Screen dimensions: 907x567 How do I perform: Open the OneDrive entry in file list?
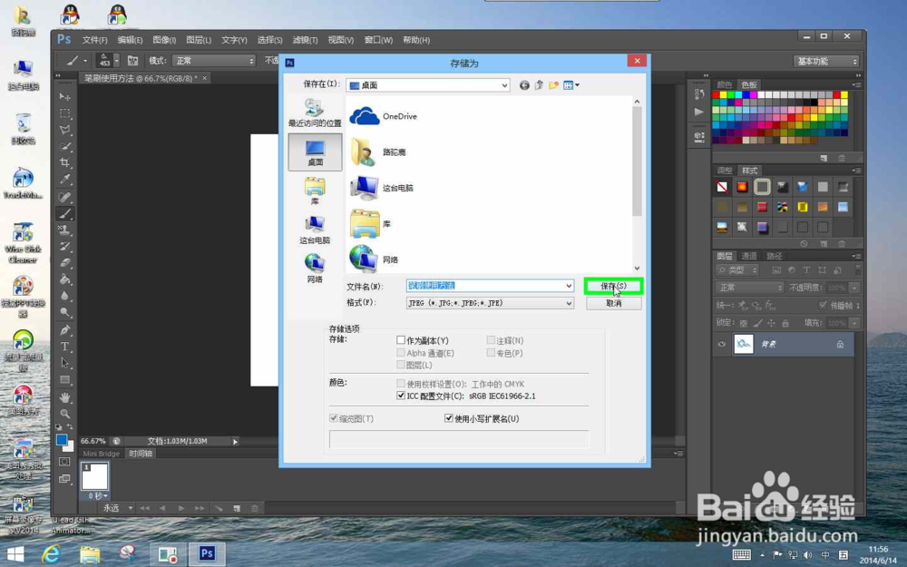click(383, 116)
